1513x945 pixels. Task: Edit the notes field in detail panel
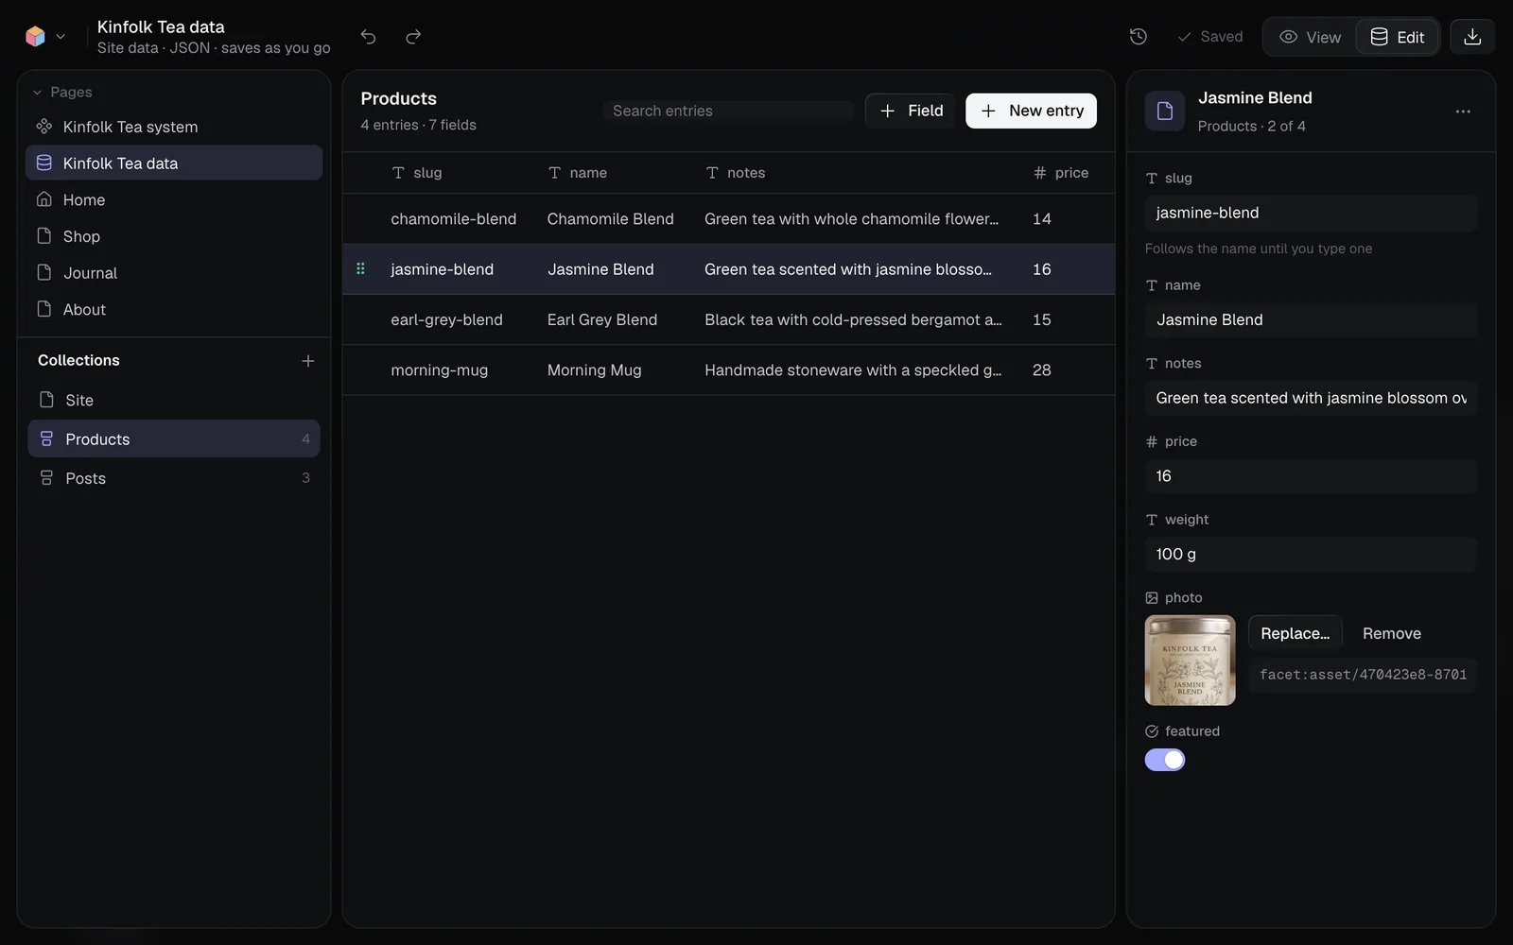[x=1311, y=399]
